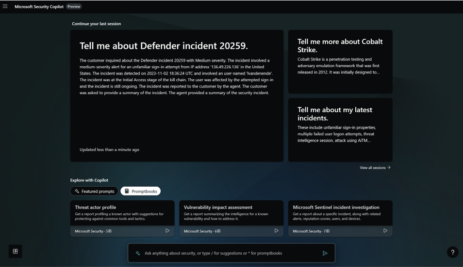
Task: Click prompt count icon on Vulnerability assessment
Action: tap(219, 231)
